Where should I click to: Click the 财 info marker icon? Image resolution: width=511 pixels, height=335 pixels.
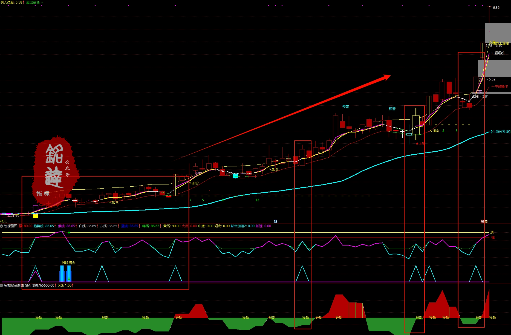click(275, 222)
